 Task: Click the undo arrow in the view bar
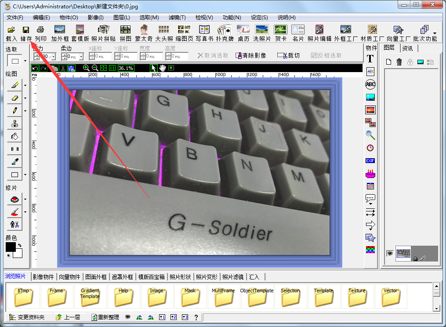point(35,68)
